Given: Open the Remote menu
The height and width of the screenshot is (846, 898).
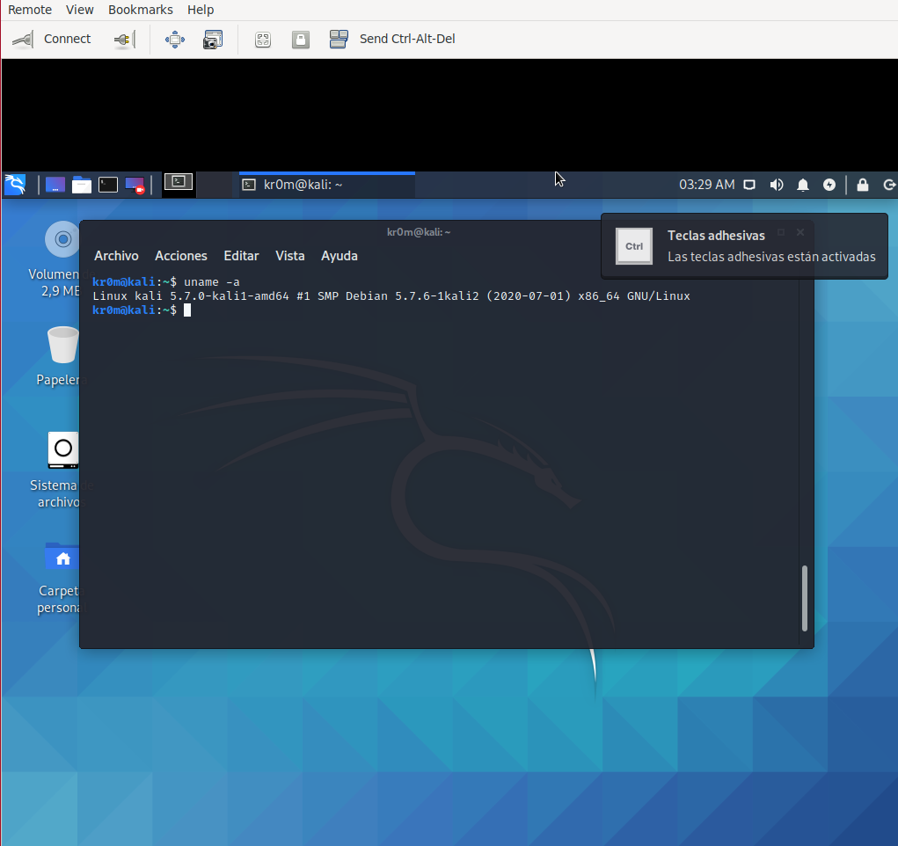Looking at the screenshot, I should [x=30, y=10].
